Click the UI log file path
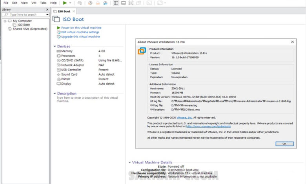306x184 pixels. point(231,101)
